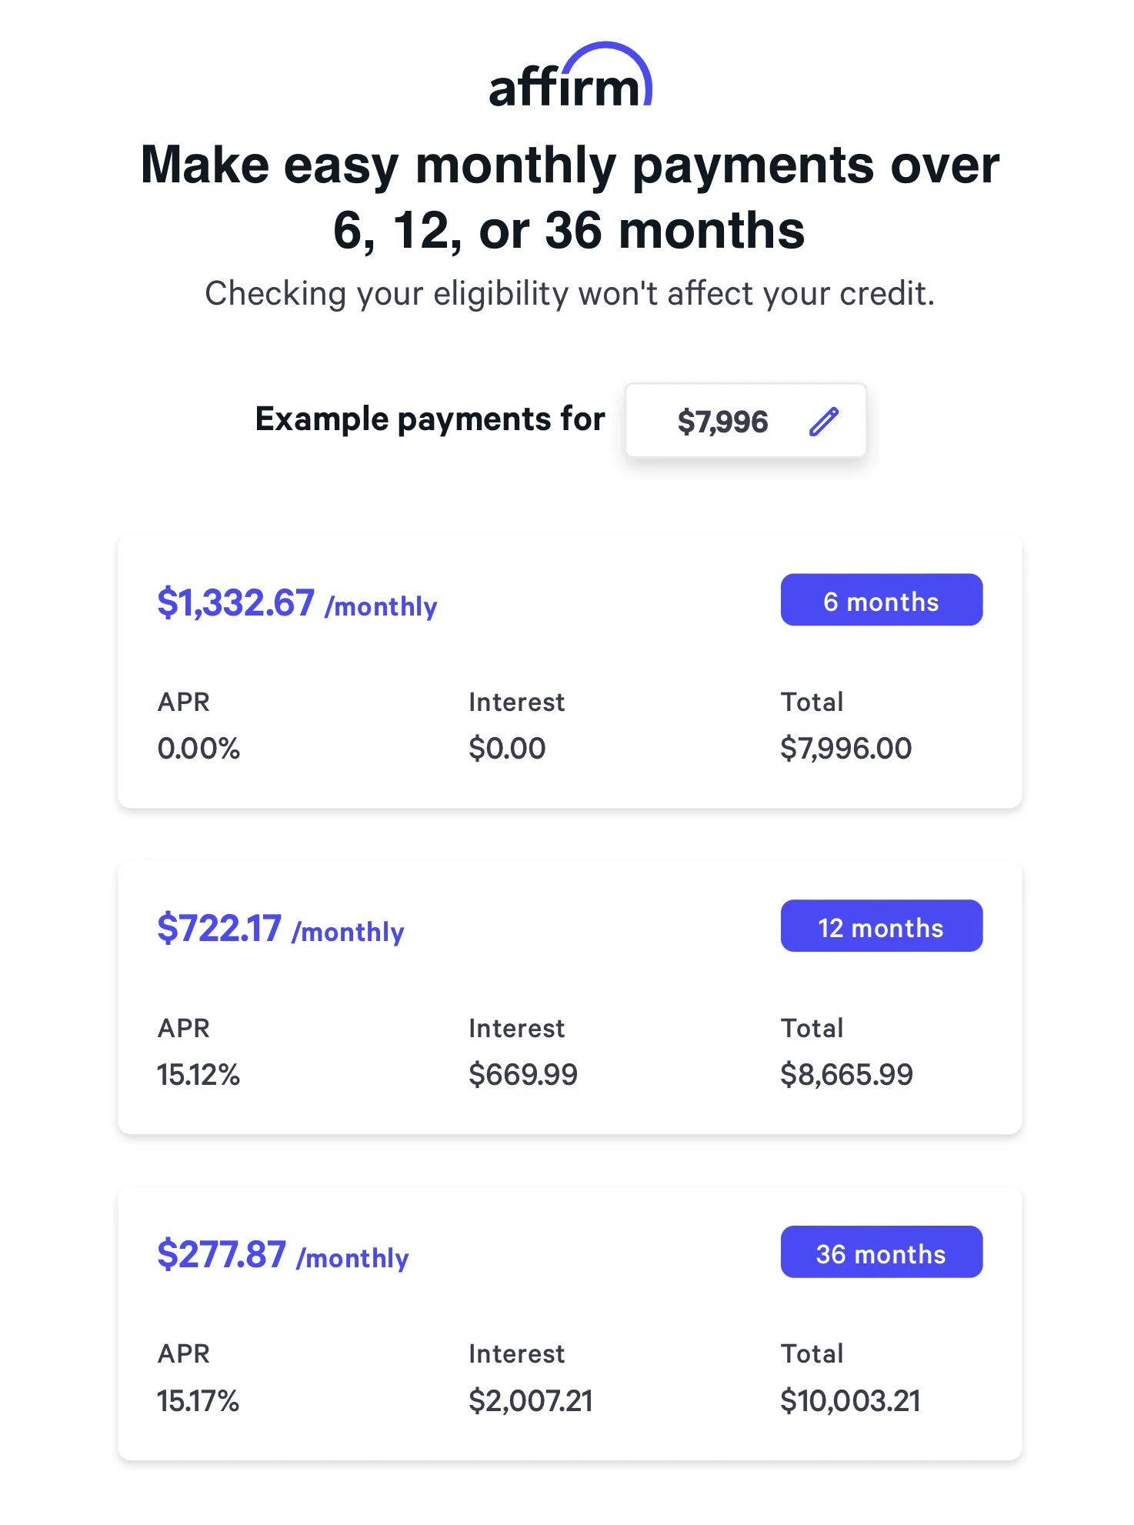Viewport: 1134px width, 1525px height.
Task: Click the $277.87 monthly payment amount
Action: [x=222, y=1255]
